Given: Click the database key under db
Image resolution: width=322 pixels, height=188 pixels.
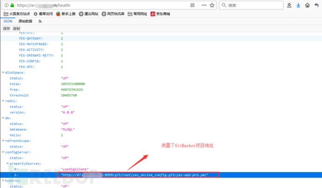Looking at the screenshot, I should pyautogui.click(x=19, y=130).
